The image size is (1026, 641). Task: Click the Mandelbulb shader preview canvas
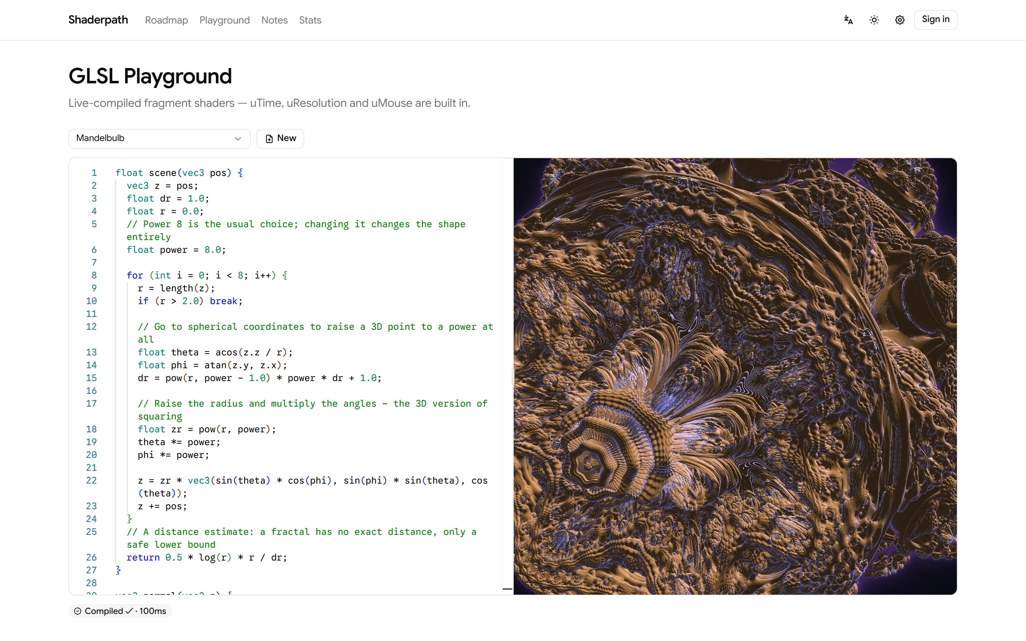pyautogui.click(x=735, y=376)
